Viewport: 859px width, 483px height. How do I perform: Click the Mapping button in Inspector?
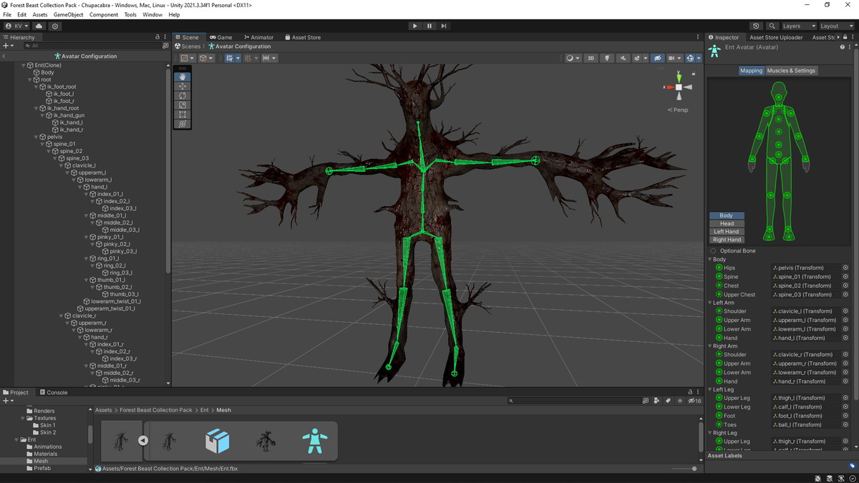tap(751, 71)
